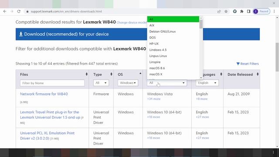This screenshot has width=279, height=157.
Task: Expand +34 more under Windows Vista
Action: 154,99
